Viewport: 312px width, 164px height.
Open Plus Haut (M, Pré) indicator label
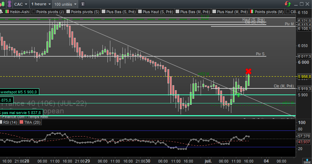[232, 12]
